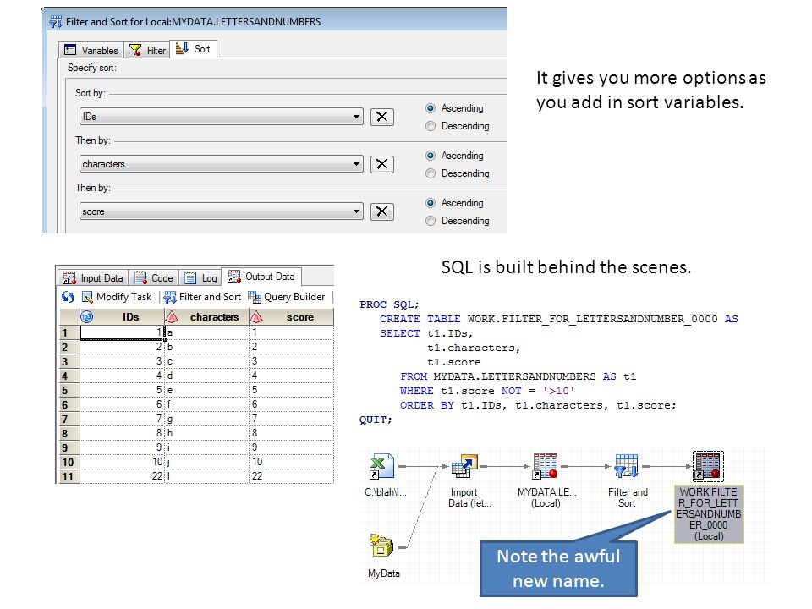Click Filter and Sort toolbar button
The width and height of the screenshot is (812, 609).
tap(202, 297)
